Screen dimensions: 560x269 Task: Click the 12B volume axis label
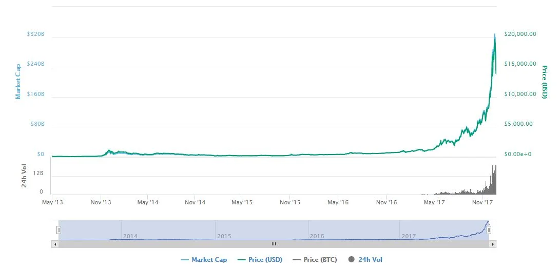38,173
